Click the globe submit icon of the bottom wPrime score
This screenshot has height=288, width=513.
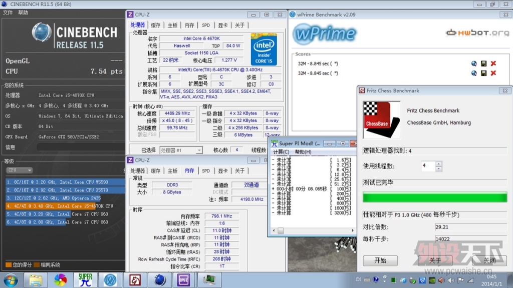(474, 73)
